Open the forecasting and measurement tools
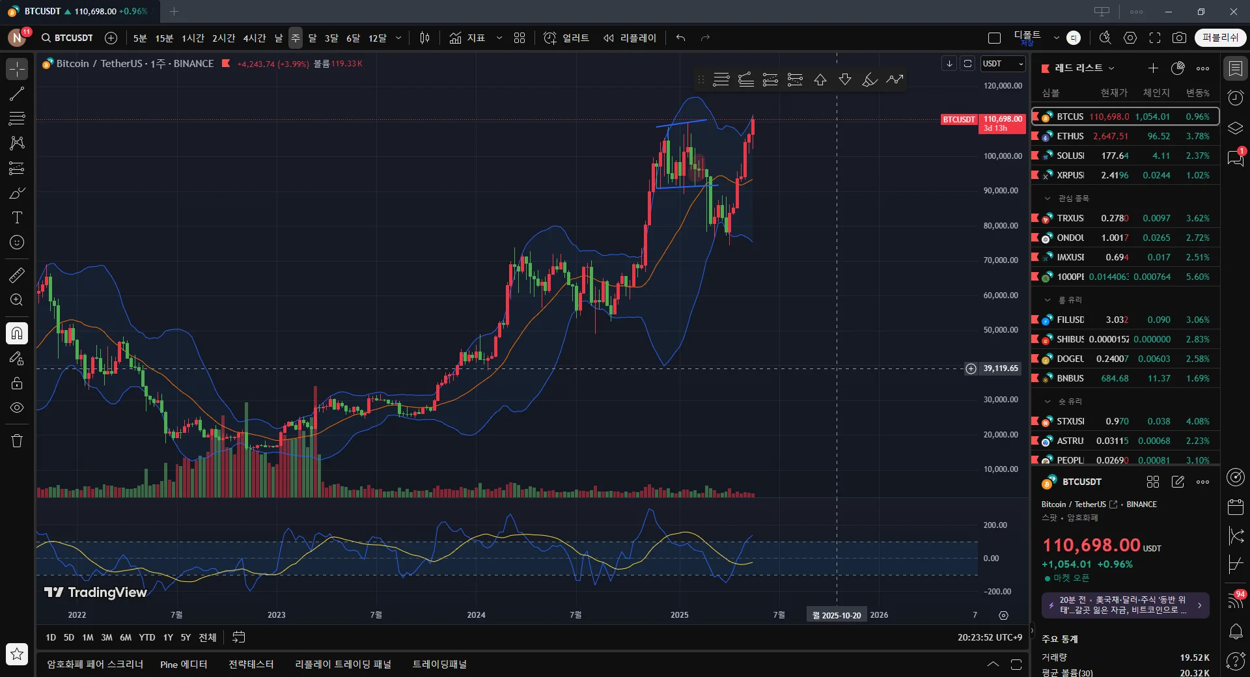 coord(17,168)
